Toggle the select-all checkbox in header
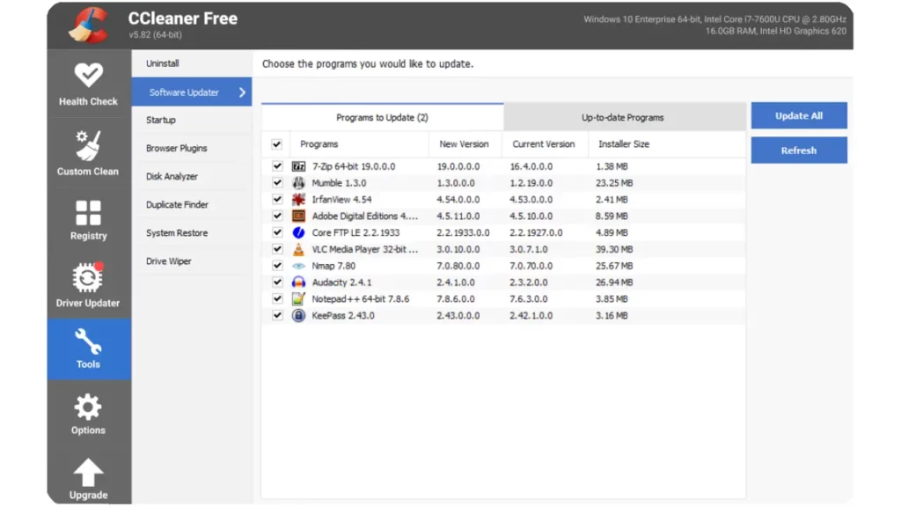The width and height of the screenshot is (901, 507). point(277,144)
